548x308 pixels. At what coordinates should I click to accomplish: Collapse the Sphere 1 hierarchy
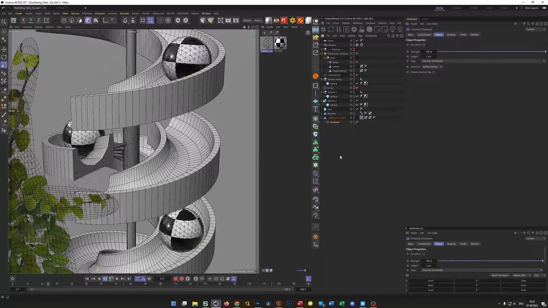point(321,92)
